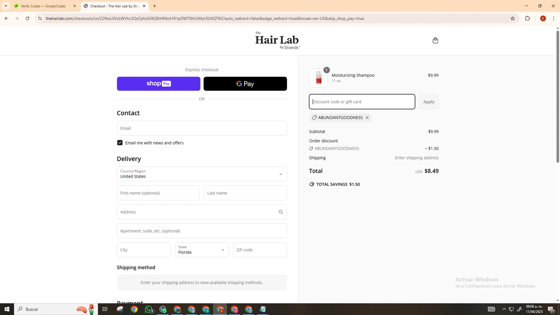This screenshot has width=560, height=315.
Task: Close the Verify Codes SimplyCodes tab
Action: tap(75, 6)
